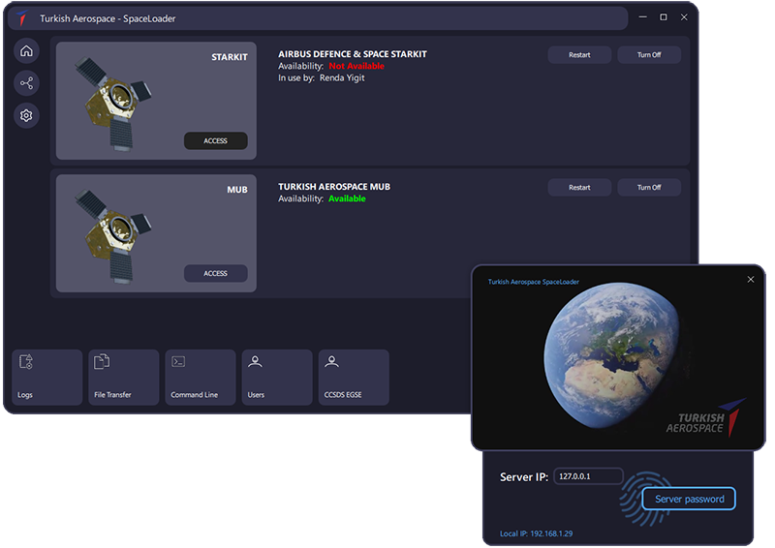Click the Turkish Aerospace logo in title bar

tap(22, 17)
